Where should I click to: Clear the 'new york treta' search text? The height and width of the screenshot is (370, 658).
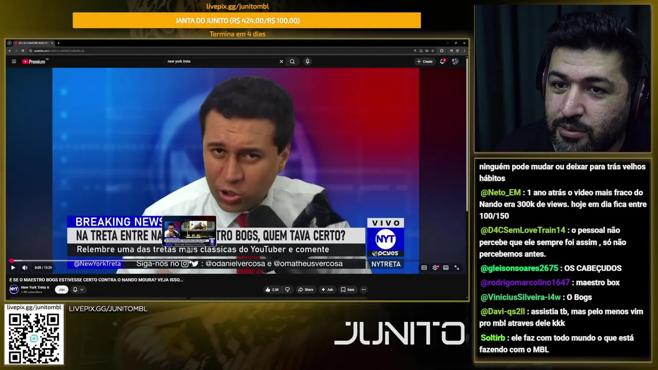pyautogui.click(x=281, y=61)
